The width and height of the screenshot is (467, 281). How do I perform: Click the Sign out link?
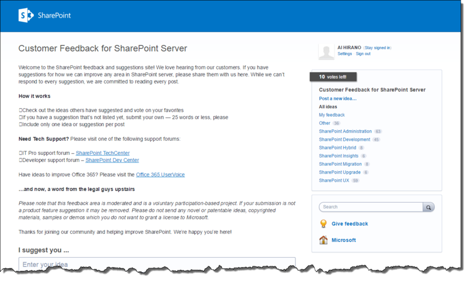pyautogui.click(x=363, y=54)
